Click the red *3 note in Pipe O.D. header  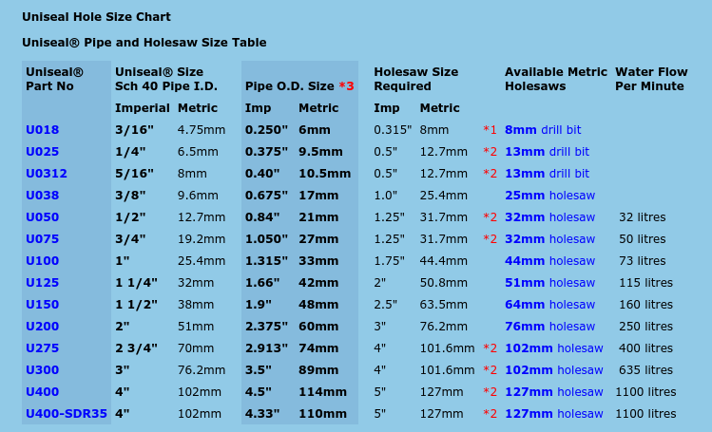pos(346,86)
